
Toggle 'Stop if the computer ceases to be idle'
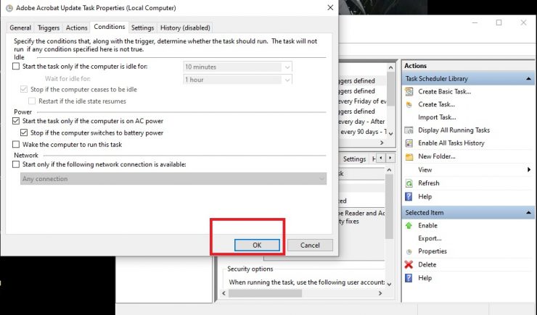(24, 90)
